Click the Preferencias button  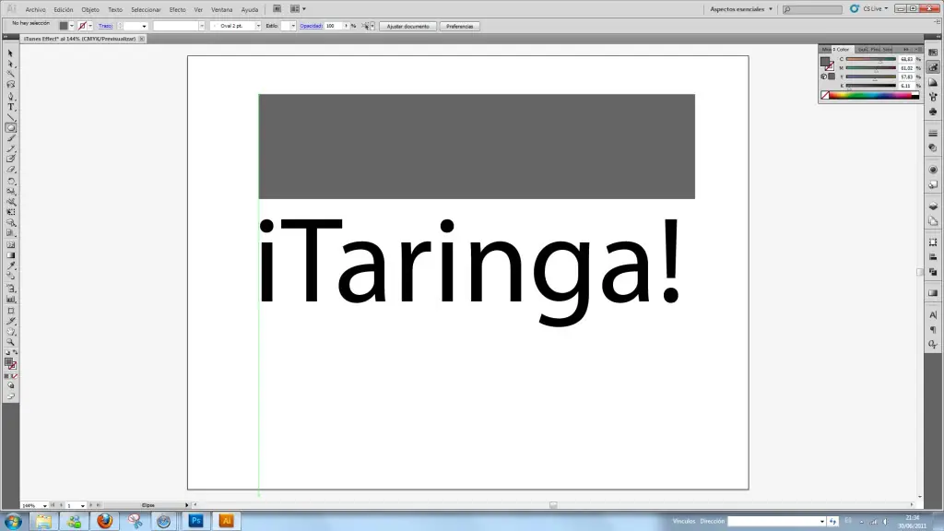tap(459, 26)
